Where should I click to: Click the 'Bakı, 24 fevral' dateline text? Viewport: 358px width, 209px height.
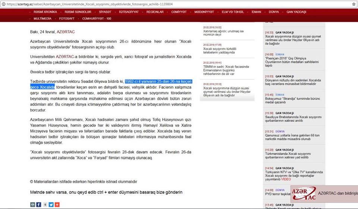[43, 32]
